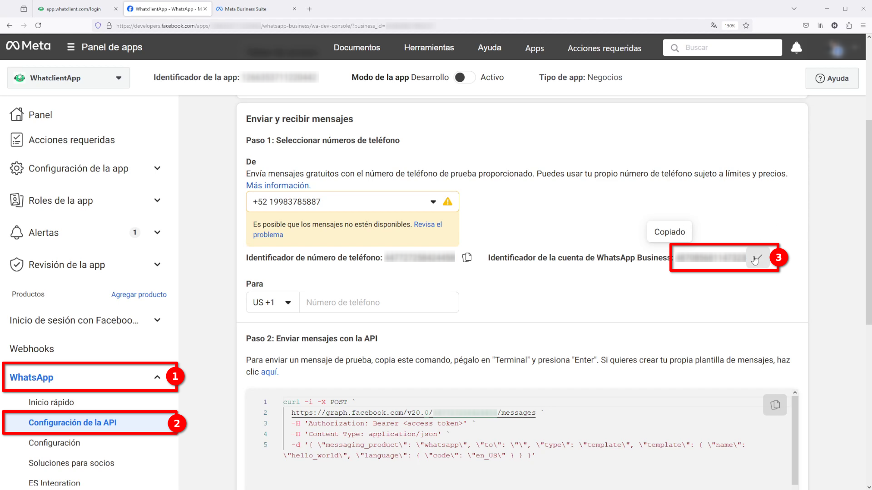
Task: Open the US +1 country code dropdown
Action: [x=272, y=302]
